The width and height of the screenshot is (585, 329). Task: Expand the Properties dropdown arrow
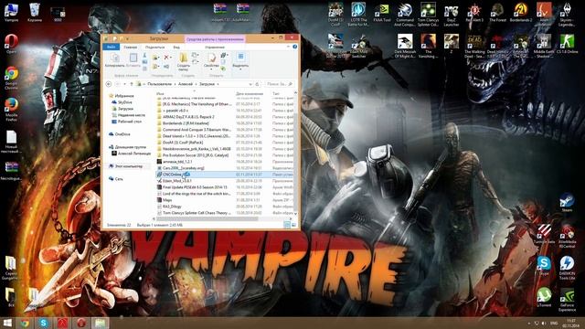tap(211, 69)
